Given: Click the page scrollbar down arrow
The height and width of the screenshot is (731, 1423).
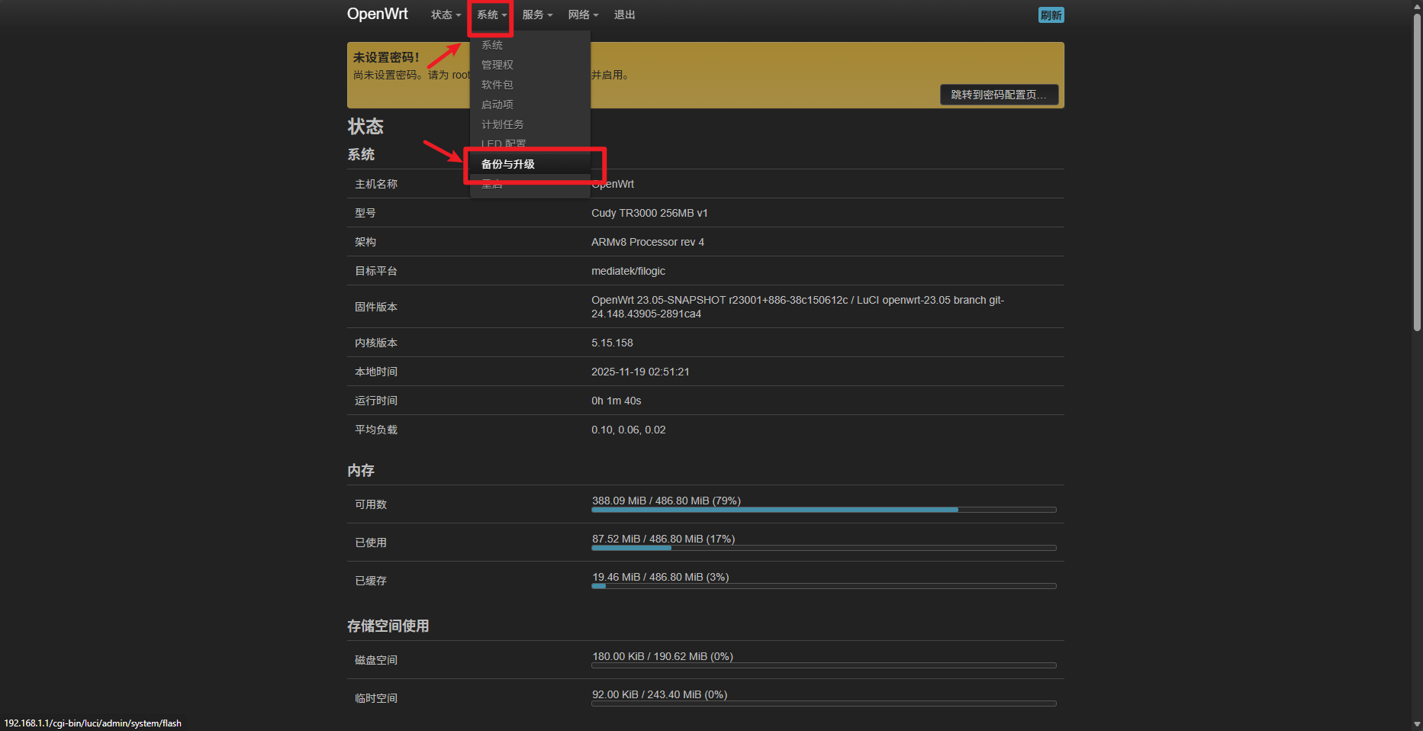Looking at the screenshot, I should click(x=1417, y=724).
